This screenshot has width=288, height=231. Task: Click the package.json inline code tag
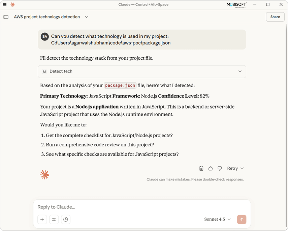pyautogui.click(x=120, y=86)
